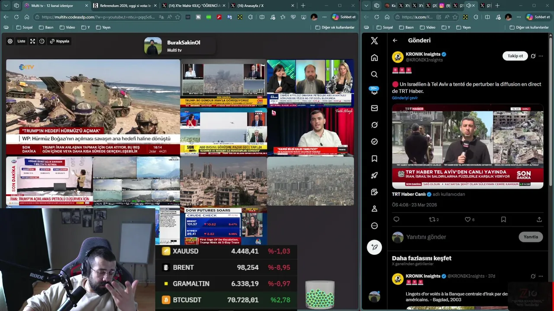Open Grok icon on the 37d KRONIK post
Screen dimensions: 554x311
coord(533,276)
